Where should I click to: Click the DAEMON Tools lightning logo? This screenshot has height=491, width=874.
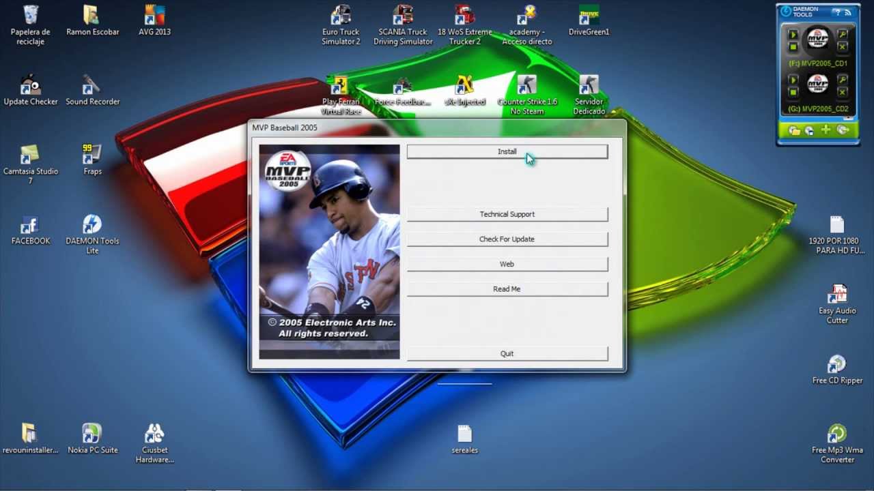pyautogui.click(x=786, y=11)
